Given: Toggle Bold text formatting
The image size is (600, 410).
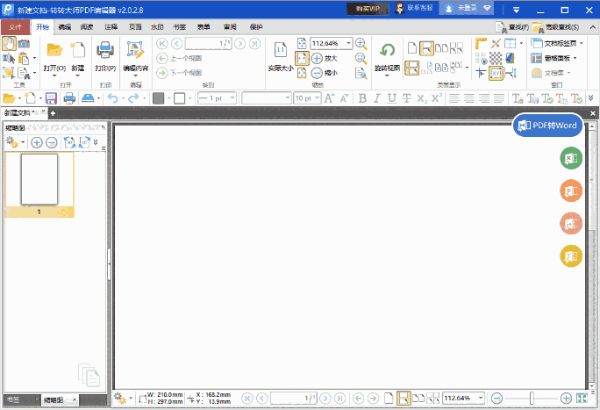Looking at the screenshot, I should pyautogui.click(x=364, y=98).
